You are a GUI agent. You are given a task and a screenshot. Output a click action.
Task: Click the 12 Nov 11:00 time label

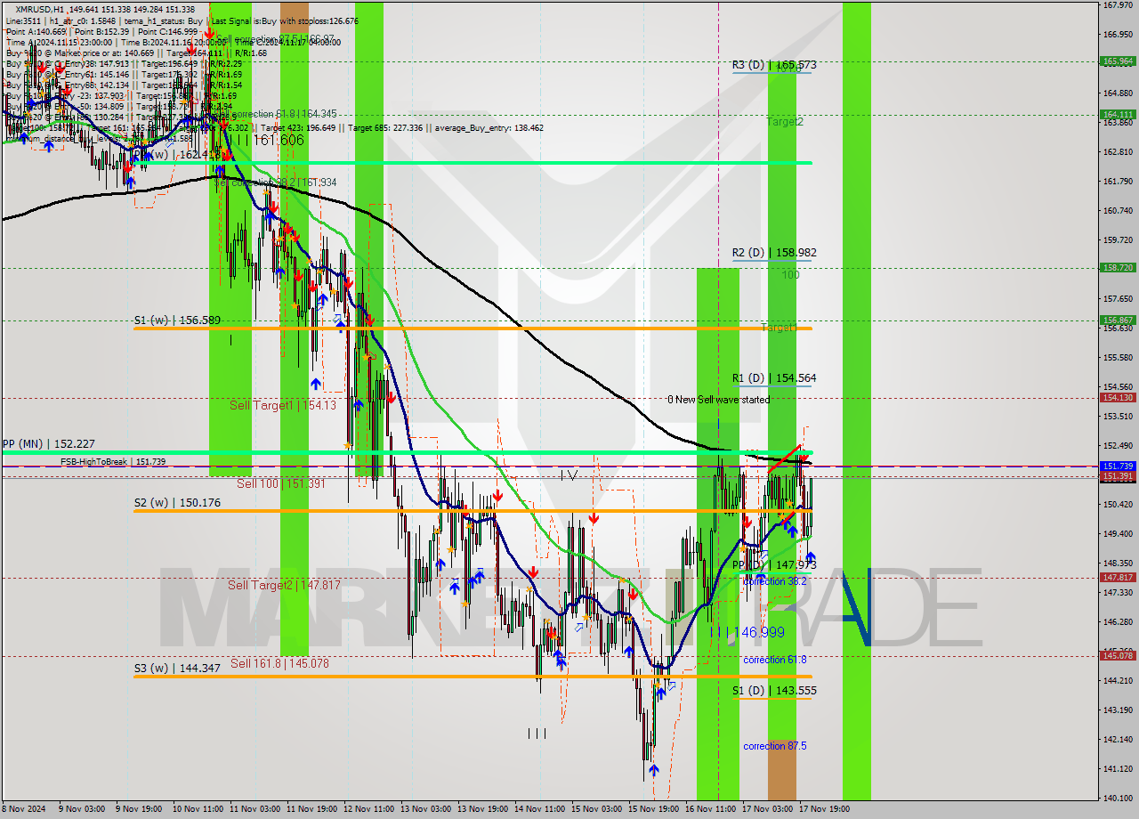[x=367, y=809]
